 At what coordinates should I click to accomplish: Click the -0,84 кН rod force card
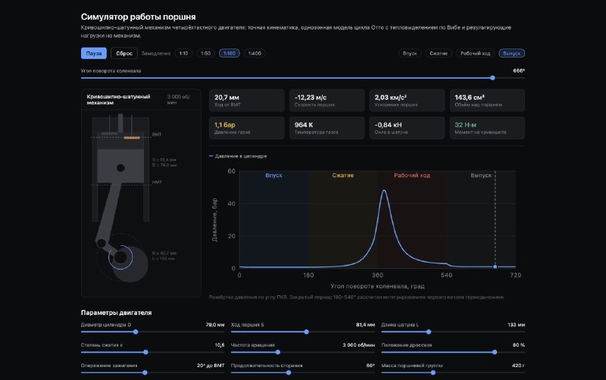407,128
